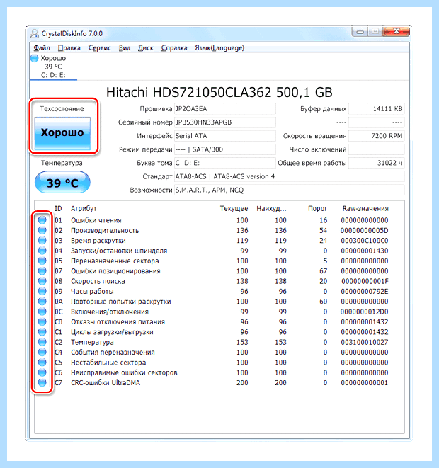Screen dimensions: 439x468
Task: Open the Язык(Language) menu
Action: pyautogui.click(x=219, y=47)
